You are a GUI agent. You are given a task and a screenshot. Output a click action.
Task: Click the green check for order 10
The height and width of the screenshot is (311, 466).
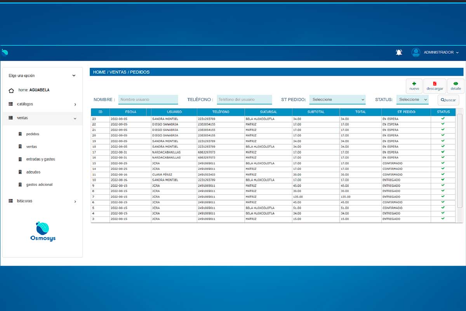pyautogui.click(x=443, y=180)
